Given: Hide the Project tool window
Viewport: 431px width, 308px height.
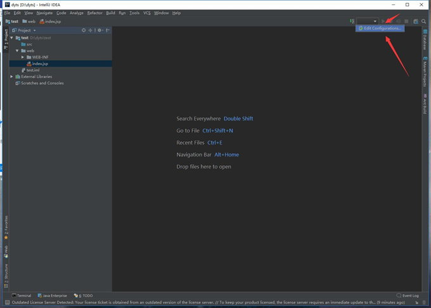Looking at the screenshot, I should point(108,30).
